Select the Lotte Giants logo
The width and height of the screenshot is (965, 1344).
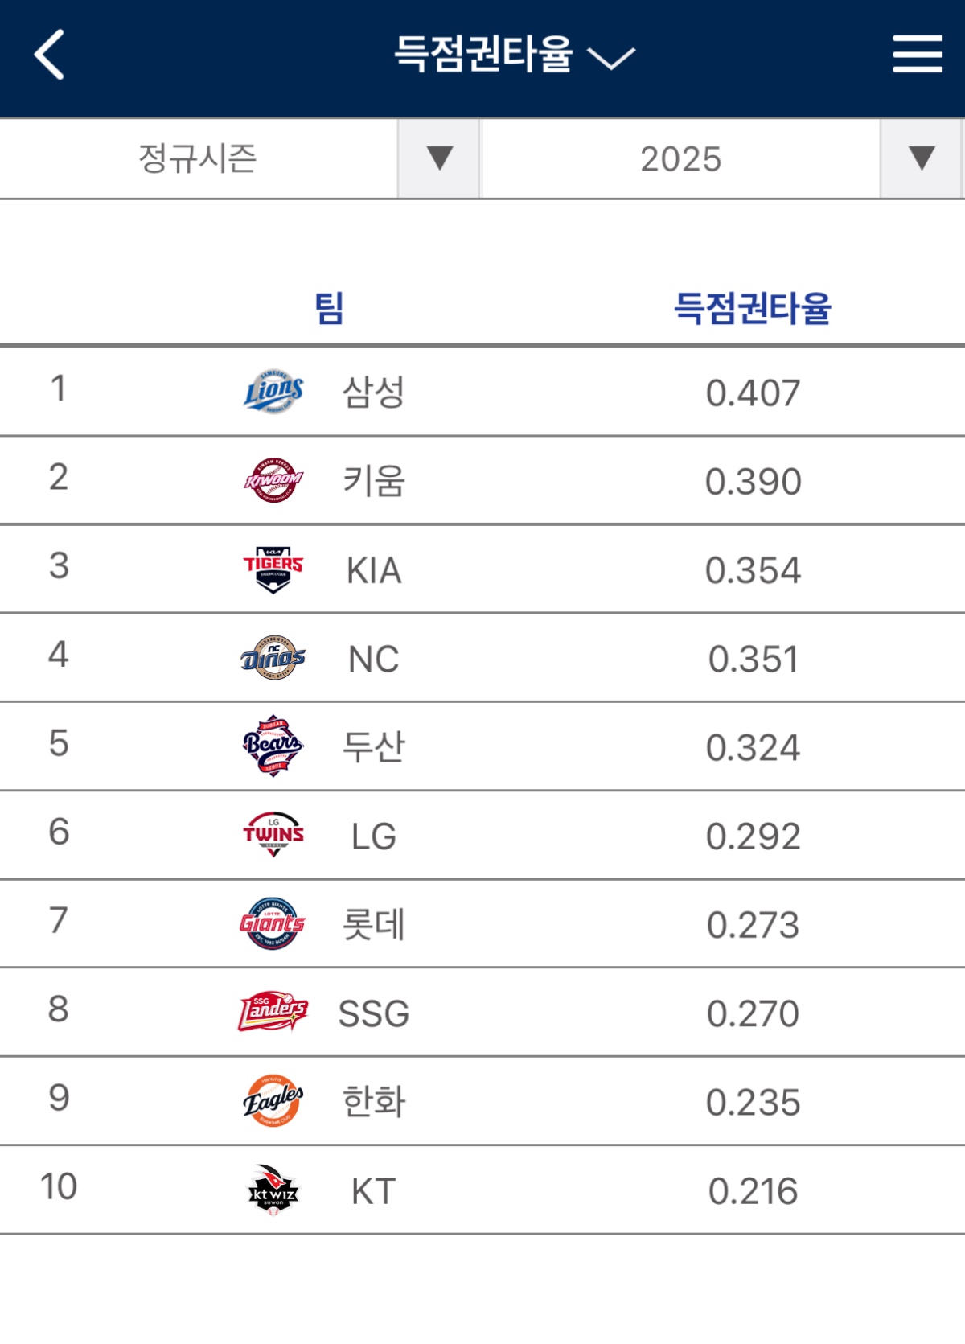(273, 923)
